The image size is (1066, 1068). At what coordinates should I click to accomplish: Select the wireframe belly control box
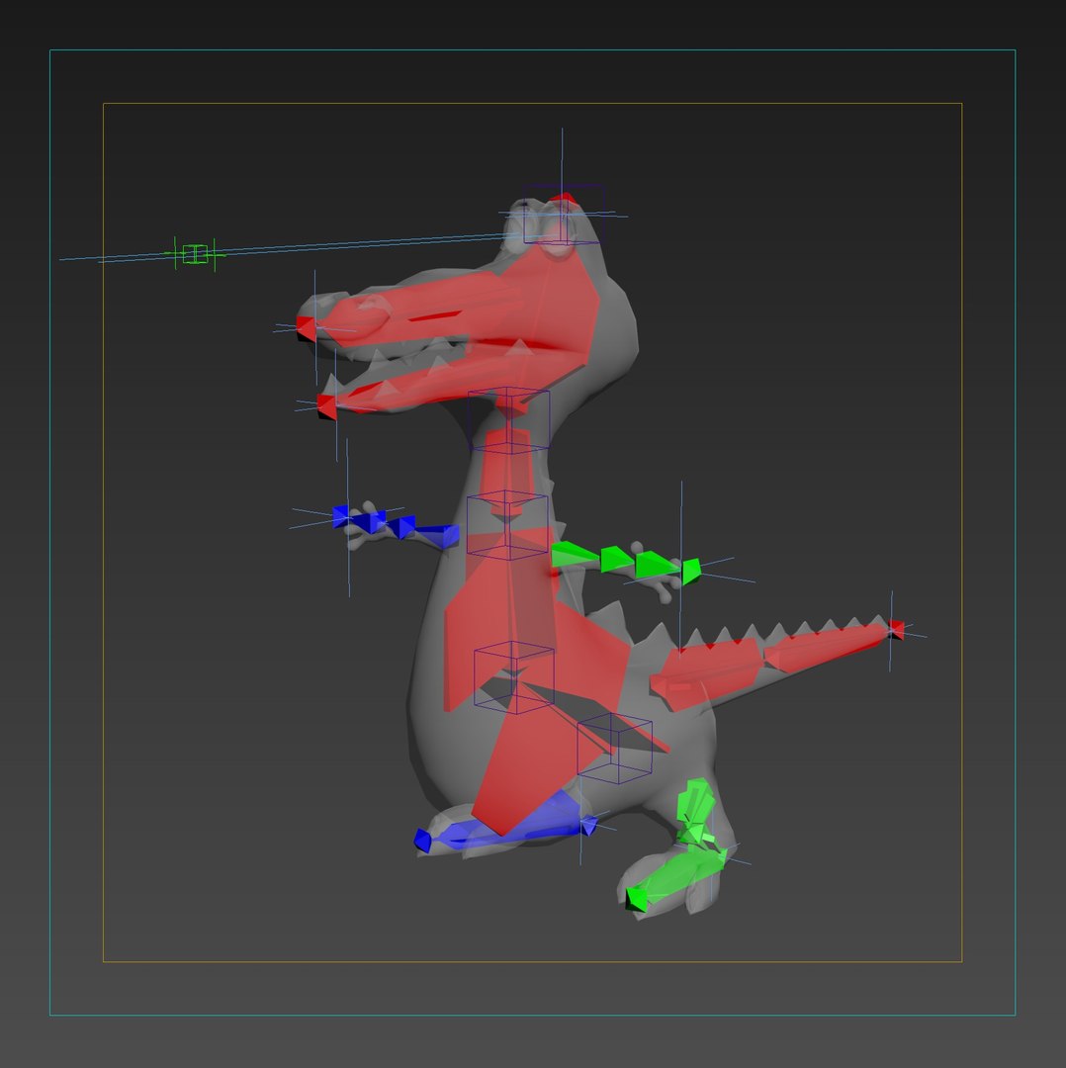tap(514, 677)
